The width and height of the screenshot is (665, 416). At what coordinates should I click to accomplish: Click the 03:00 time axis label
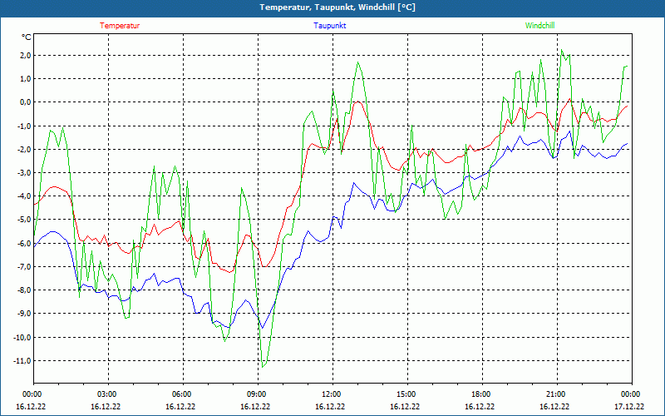tap(108, 394)
